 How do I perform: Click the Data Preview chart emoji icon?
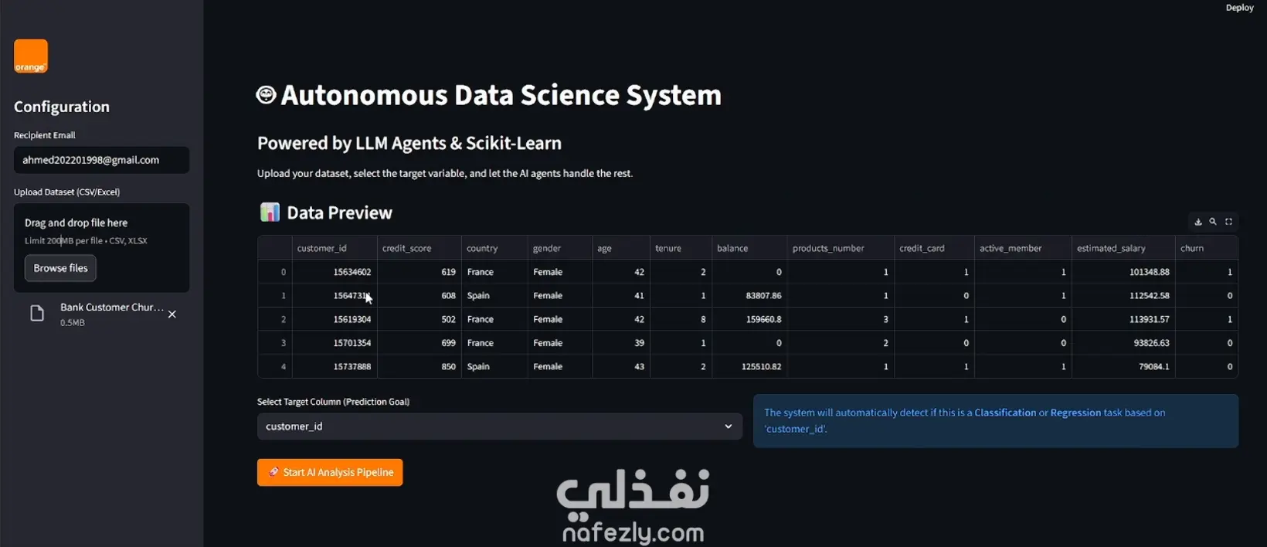[270, 212]
